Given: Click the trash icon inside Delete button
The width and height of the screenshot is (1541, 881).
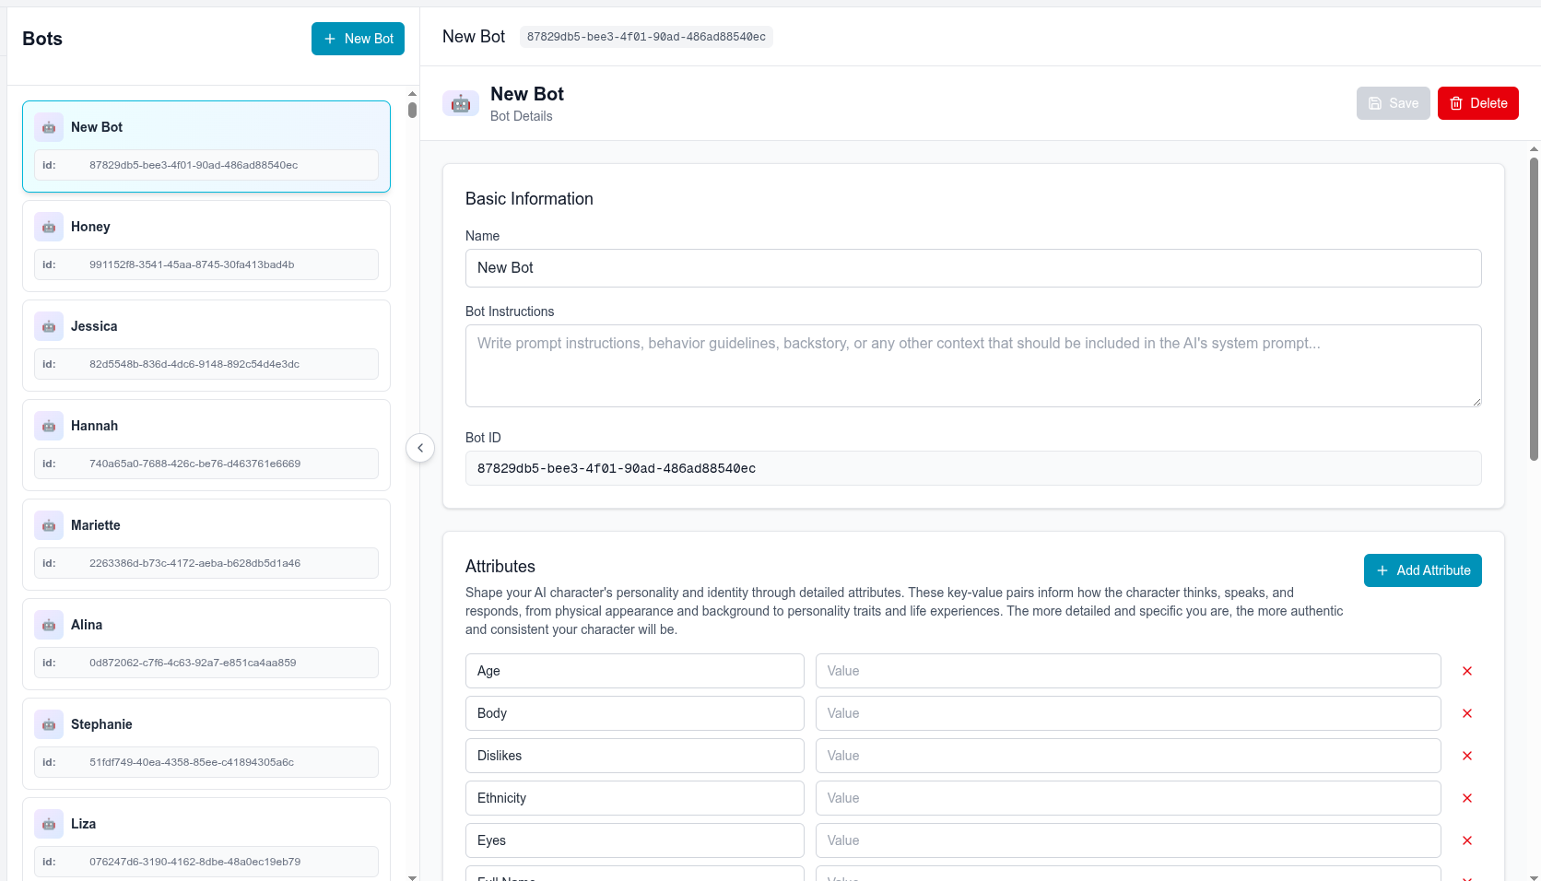Looking at the screenshot, I should coord(1456,102).
